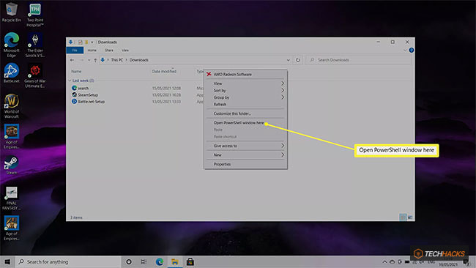Choose Properties in context menu

click(x=245, y=164)
